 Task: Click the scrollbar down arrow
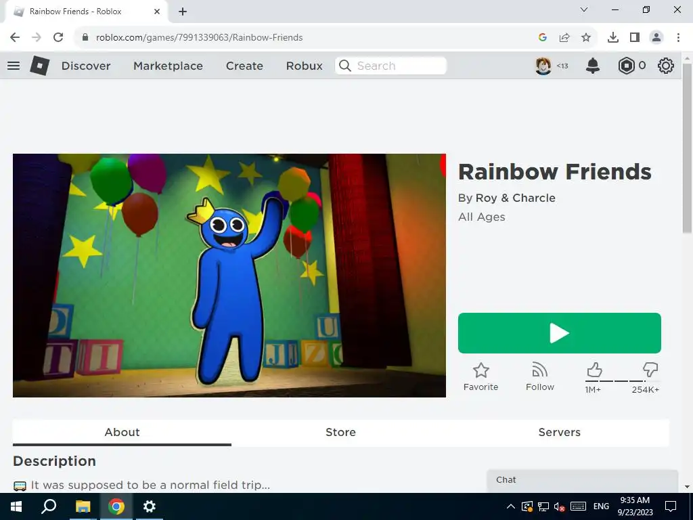tap(688, 487)
